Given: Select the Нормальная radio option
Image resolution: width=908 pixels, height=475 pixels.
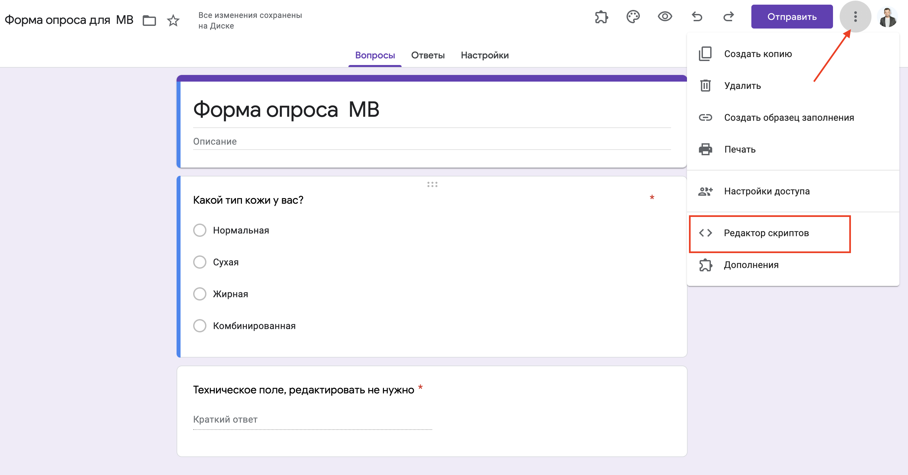Looking at the screenshot, I should click(199, 230).
